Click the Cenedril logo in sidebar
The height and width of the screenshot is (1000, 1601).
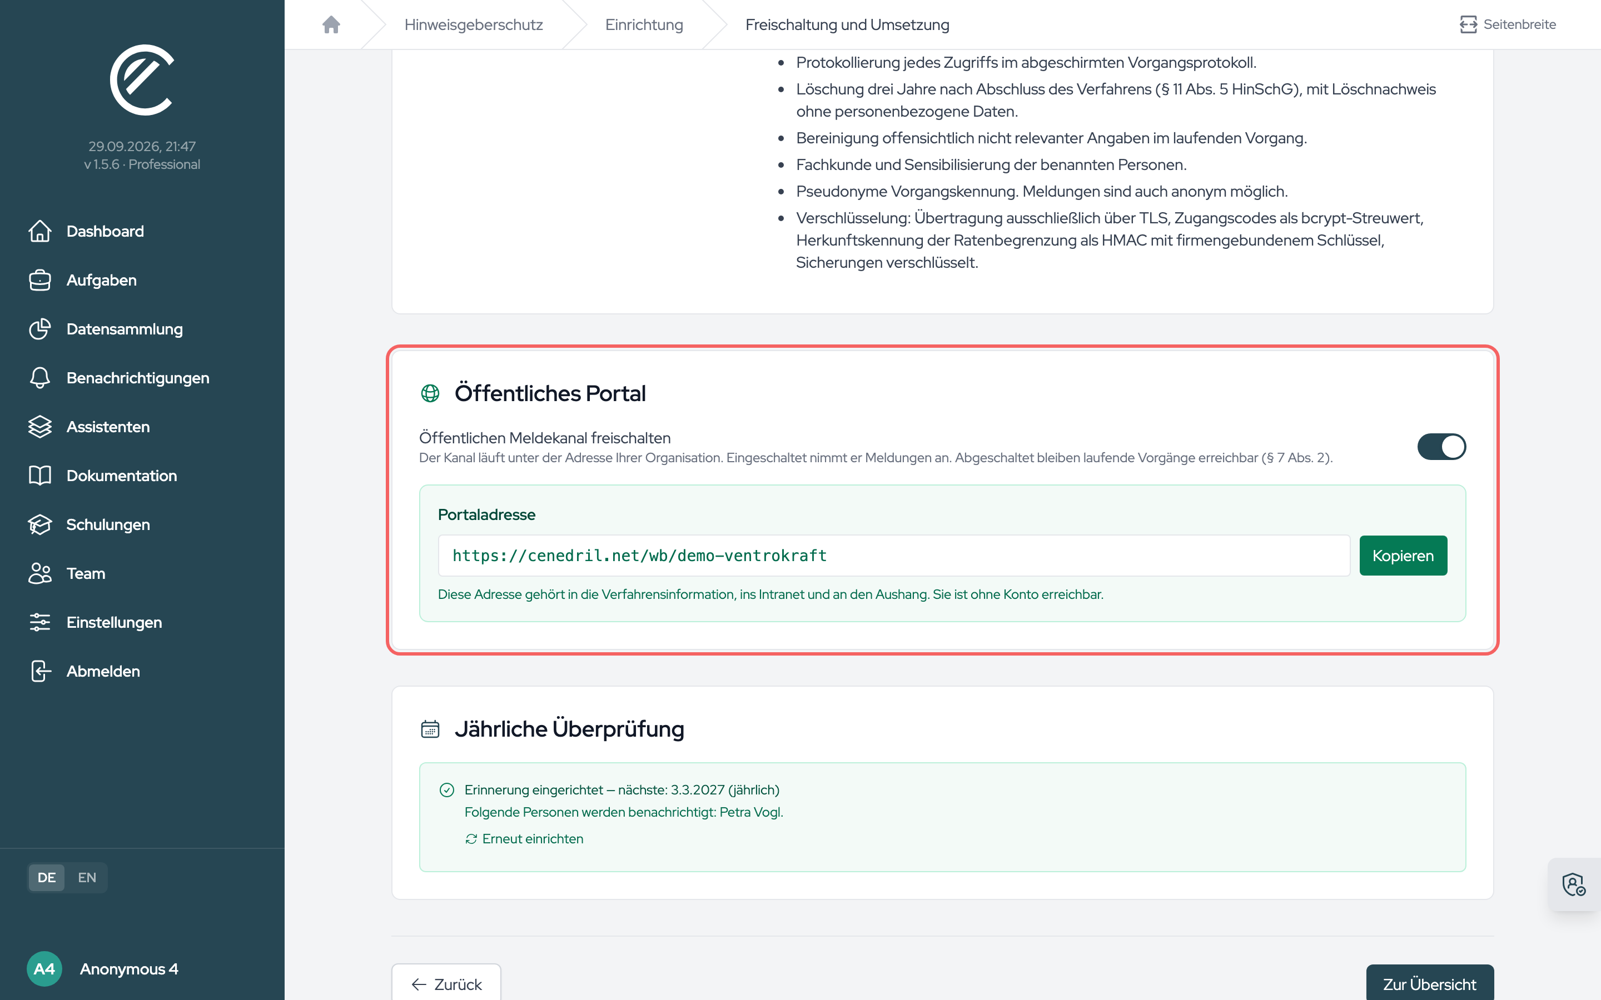[x=142, y=80]
